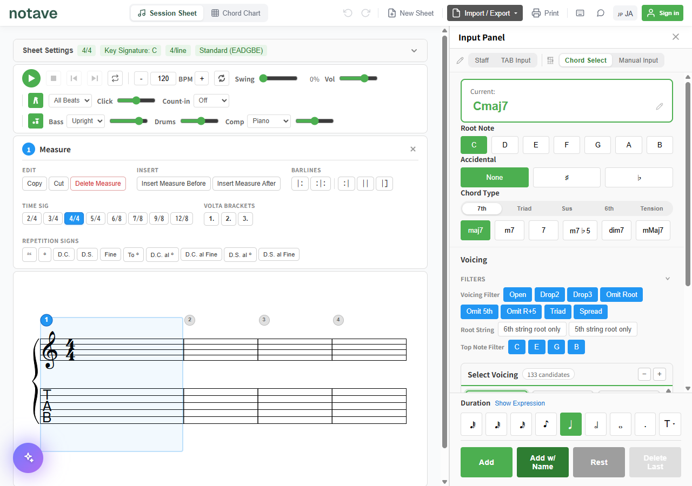Open the Import / Export dropdown
The image size is (692, 486).
click(x=485, y=13)
